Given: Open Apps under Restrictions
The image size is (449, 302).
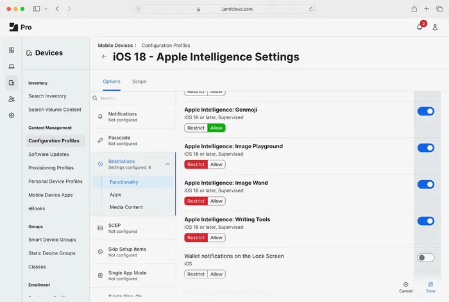Looking at the screenshot, I should tap(115, 195).
